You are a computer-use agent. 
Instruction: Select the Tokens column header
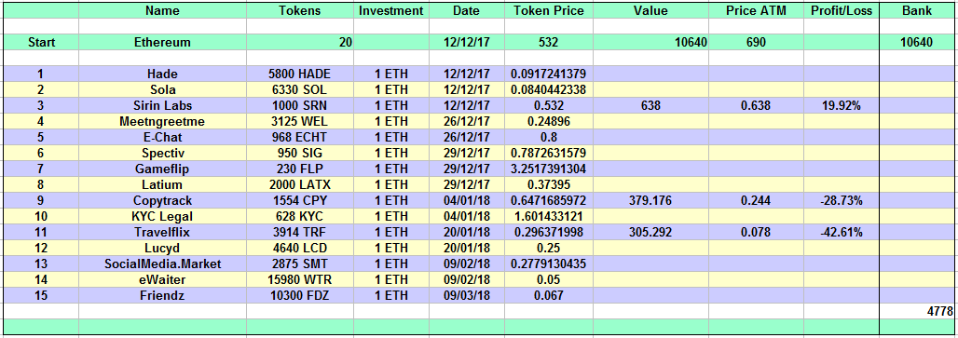point(300,10)
